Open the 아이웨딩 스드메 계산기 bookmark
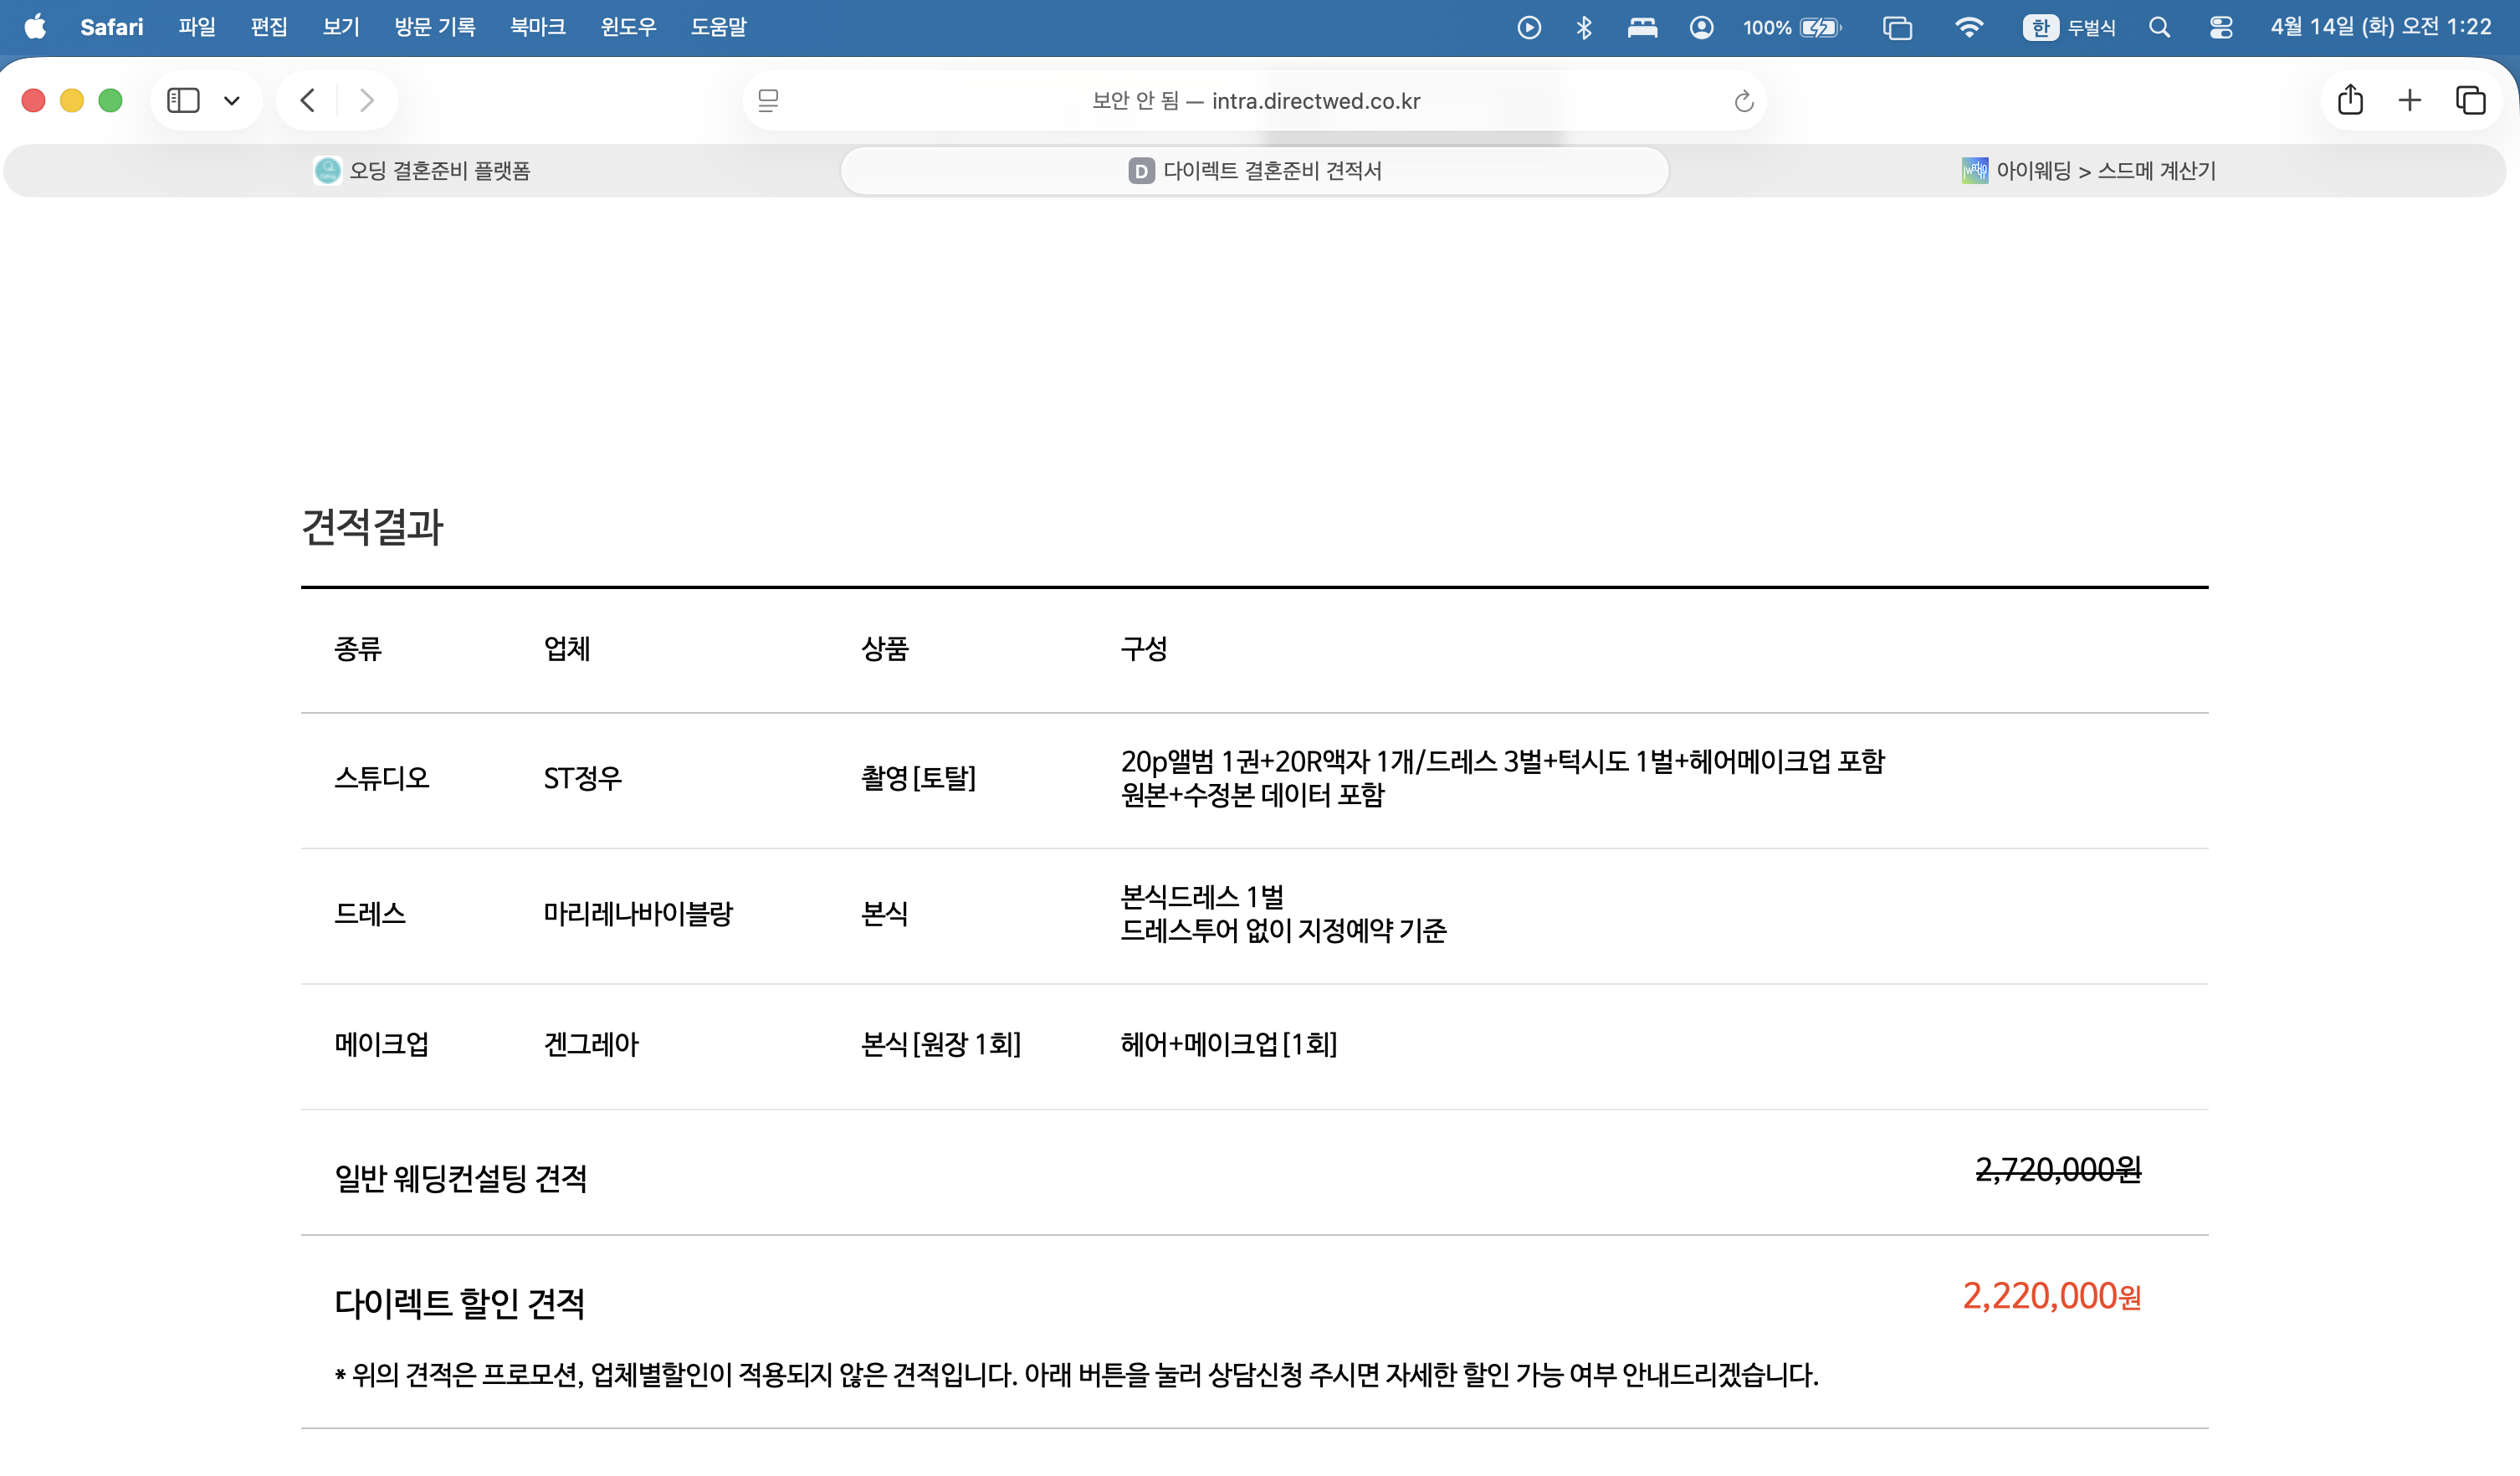 coord(2089,171)
